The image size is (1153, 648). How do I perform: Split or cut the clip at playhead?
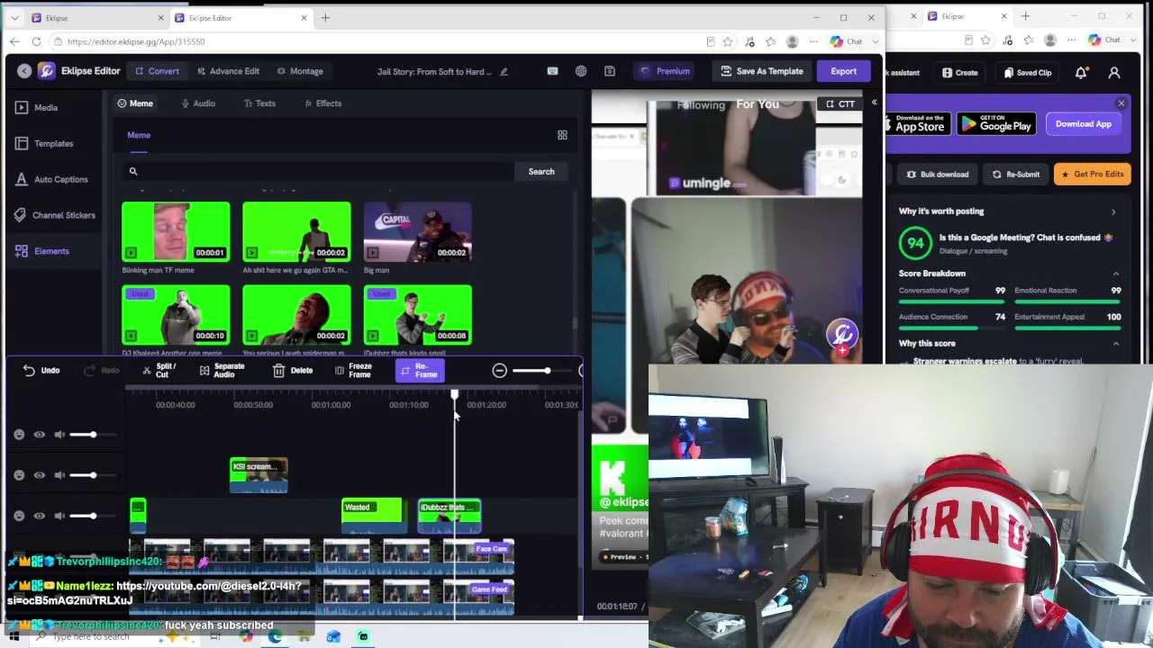coord(159,371)
